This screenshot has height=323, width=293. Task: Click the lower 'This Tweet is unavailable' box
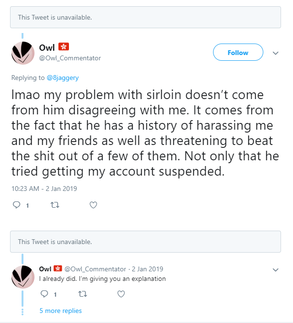tap(146, 242)
